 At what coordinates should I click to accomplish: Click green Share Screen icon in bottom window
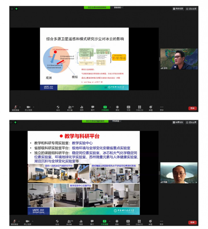[x=105, y=221]
